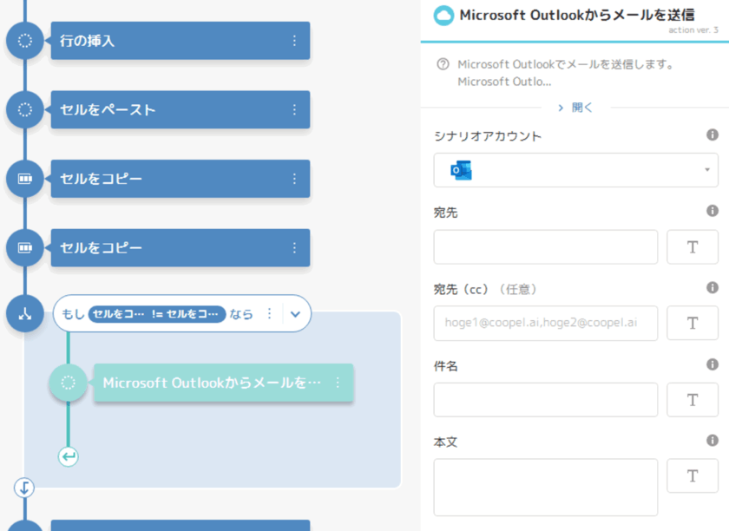729x531 pixels.
Task: Click the 行の挿入 step circle icon
Action: pyautogui.click(x=25, y=41)
